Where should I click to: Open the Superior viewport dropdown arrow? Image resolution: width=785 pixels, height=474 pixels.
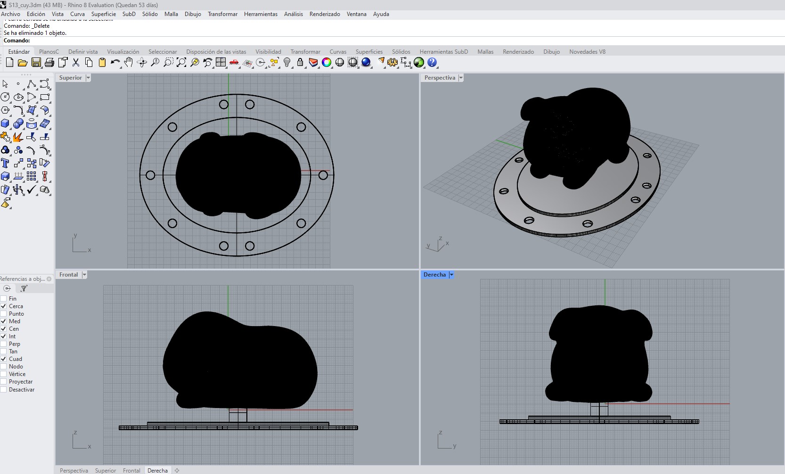[88, 78]
